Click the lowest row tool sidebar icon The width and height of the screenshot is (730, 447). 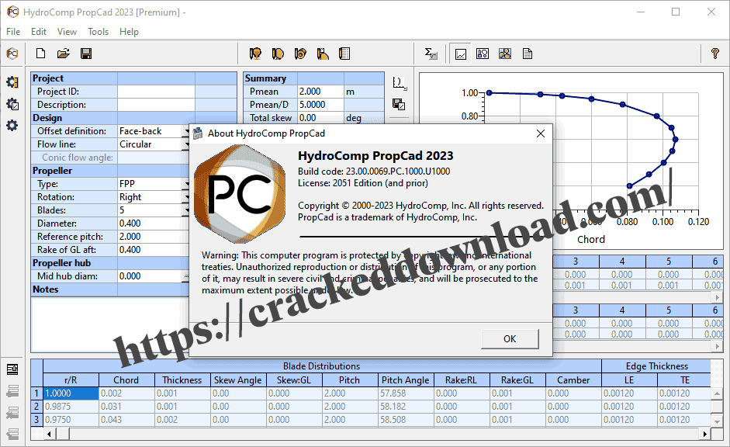12,434
